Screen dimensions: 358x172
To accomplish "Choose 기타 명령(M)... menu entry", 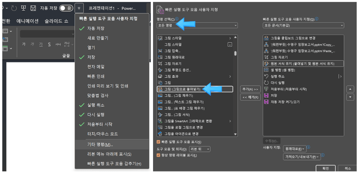I will click(112, 144).
